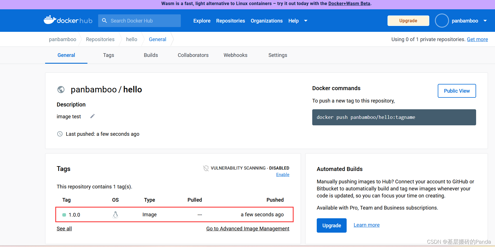Click the Enable vulnerability scanning link
The height and width of the screenshot is (247, 495).
[283, 175]
